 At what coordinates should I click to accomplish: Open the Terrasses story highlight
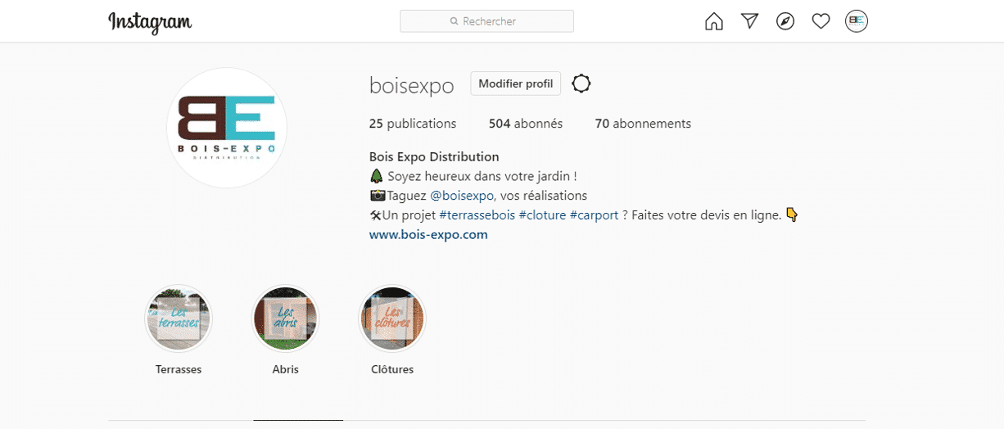179,318
